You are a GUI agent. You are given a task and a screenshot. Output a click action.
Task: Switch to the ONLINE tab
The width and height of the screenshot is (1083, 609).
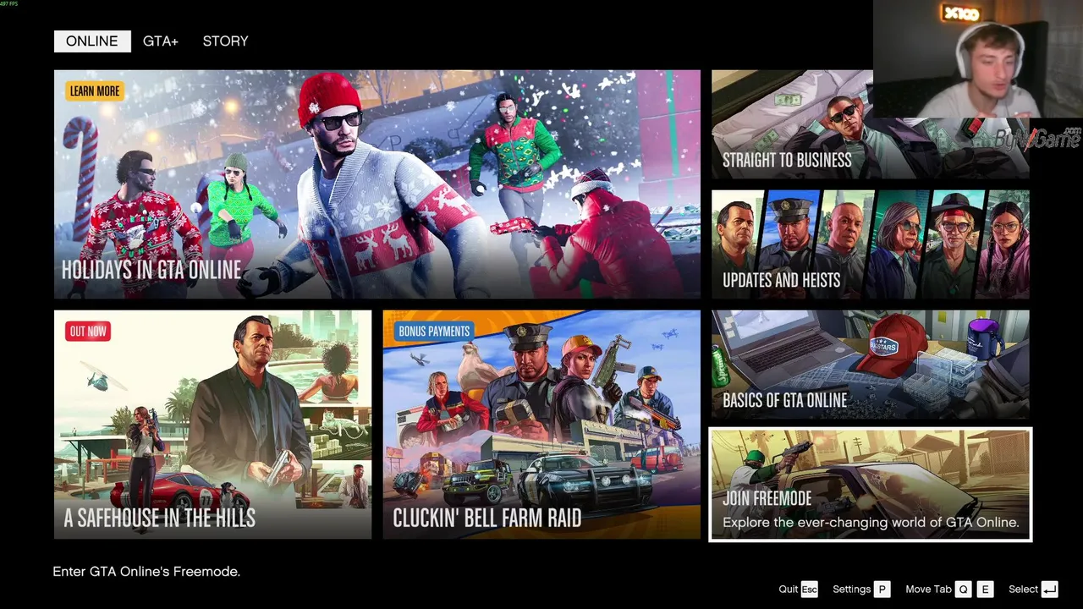(x=92, y=41)
